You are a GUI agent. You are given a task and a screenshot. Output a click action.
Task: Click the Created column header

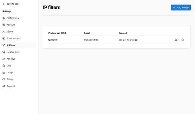click(x=123, y=33)
